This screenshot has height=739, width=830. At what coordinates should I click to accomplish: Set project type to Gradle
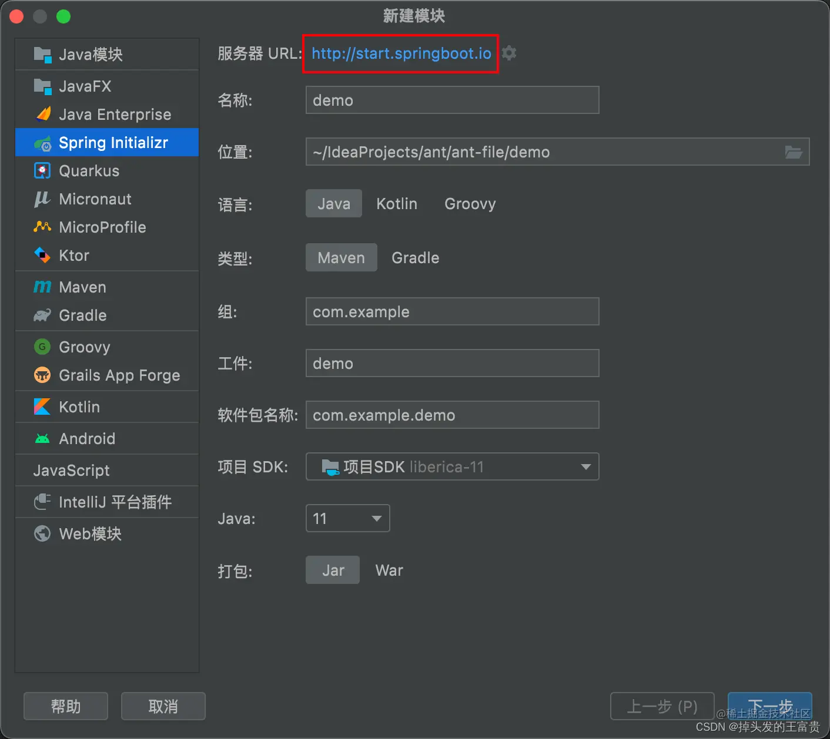click(x=416, y=258)
